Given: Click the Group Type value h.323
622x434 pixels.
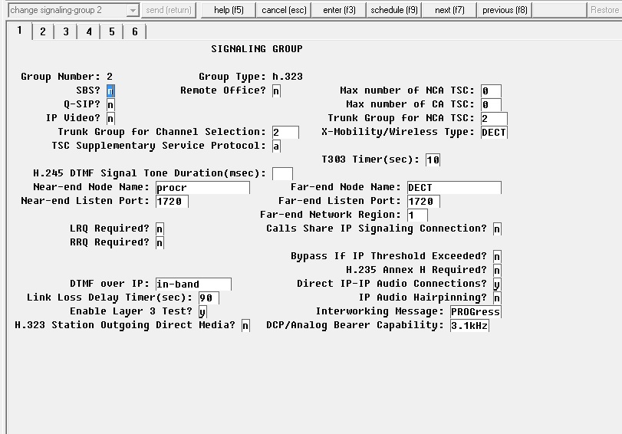Looking at the screenshot, I should tap(288, 77).
